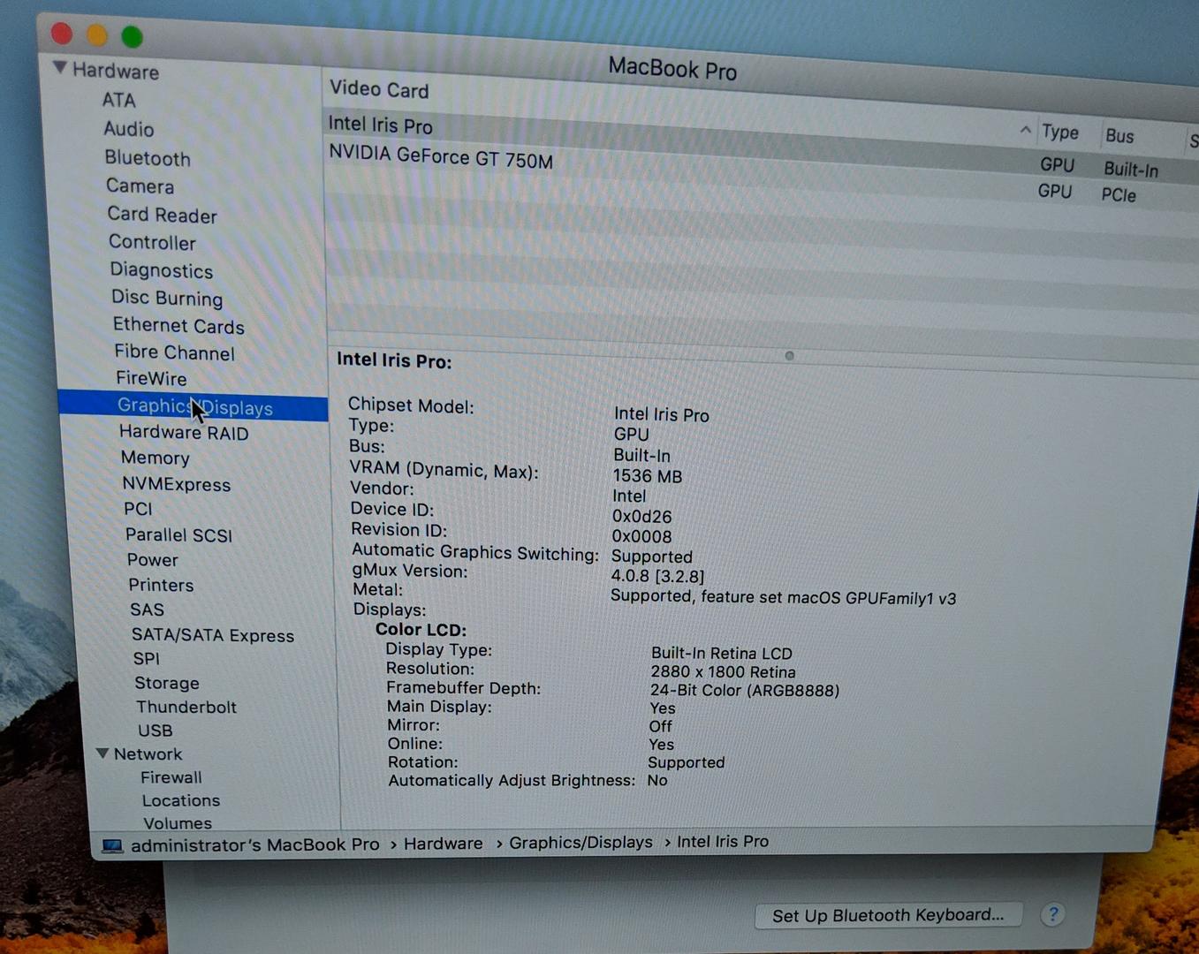The height and width of the screenshot is (954, 1199).
Task: Select the Intel Iris Pro video card row
Action: (x=760, y=146)
